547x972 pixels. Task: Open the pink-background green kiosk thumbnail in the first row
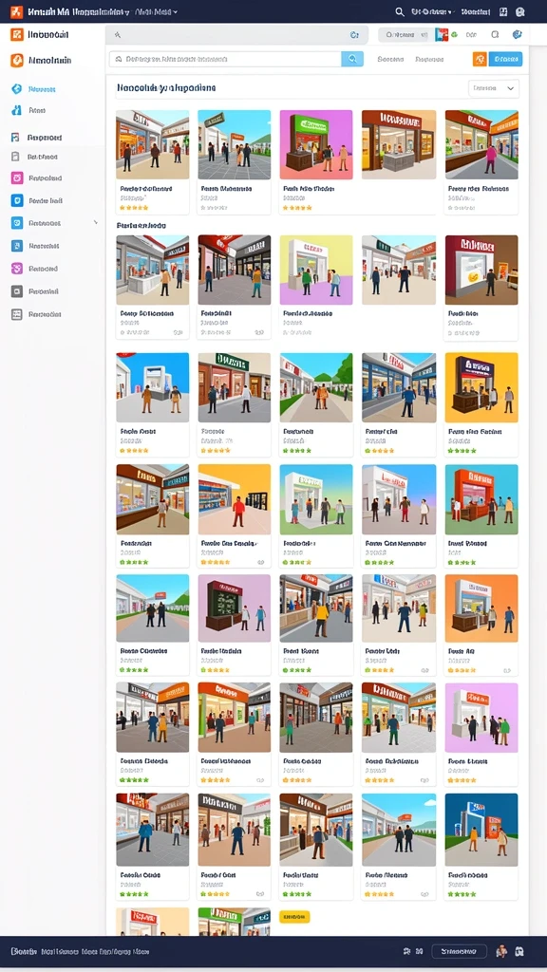pyautogui.click(x=315, y=144)
